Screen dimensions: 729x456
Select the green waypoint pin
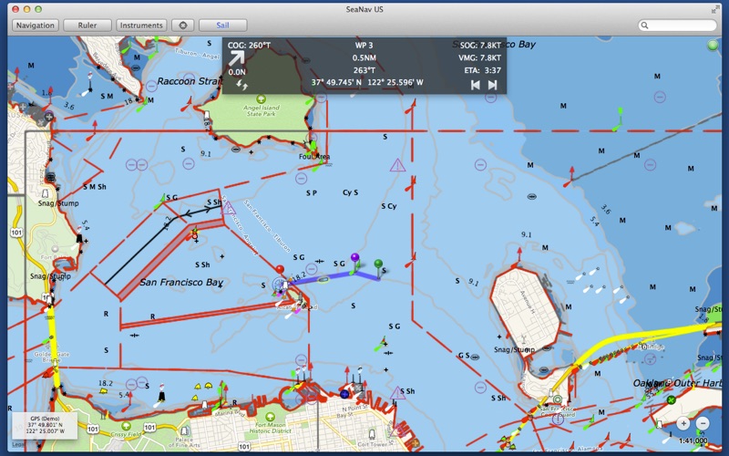tap(378, 264)
